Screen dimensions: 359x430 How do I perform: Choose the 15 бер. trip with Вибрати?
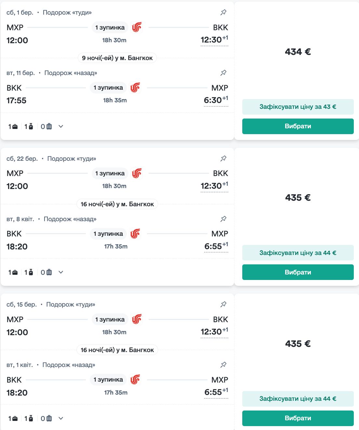[x=298, y=418]
